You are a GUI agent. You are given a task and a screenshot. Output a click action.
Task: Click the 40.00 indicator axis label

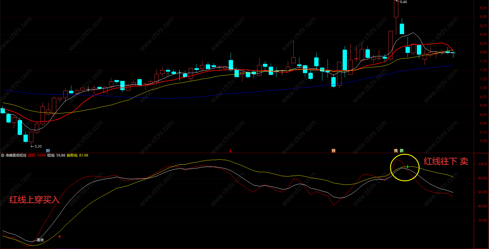tap(483, 206)
